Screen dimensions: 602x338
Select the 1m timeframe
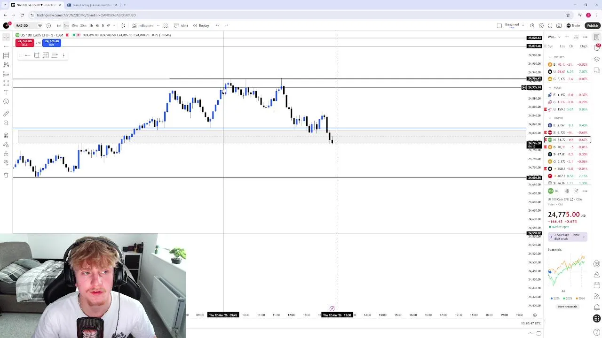[x=59, y=25]
